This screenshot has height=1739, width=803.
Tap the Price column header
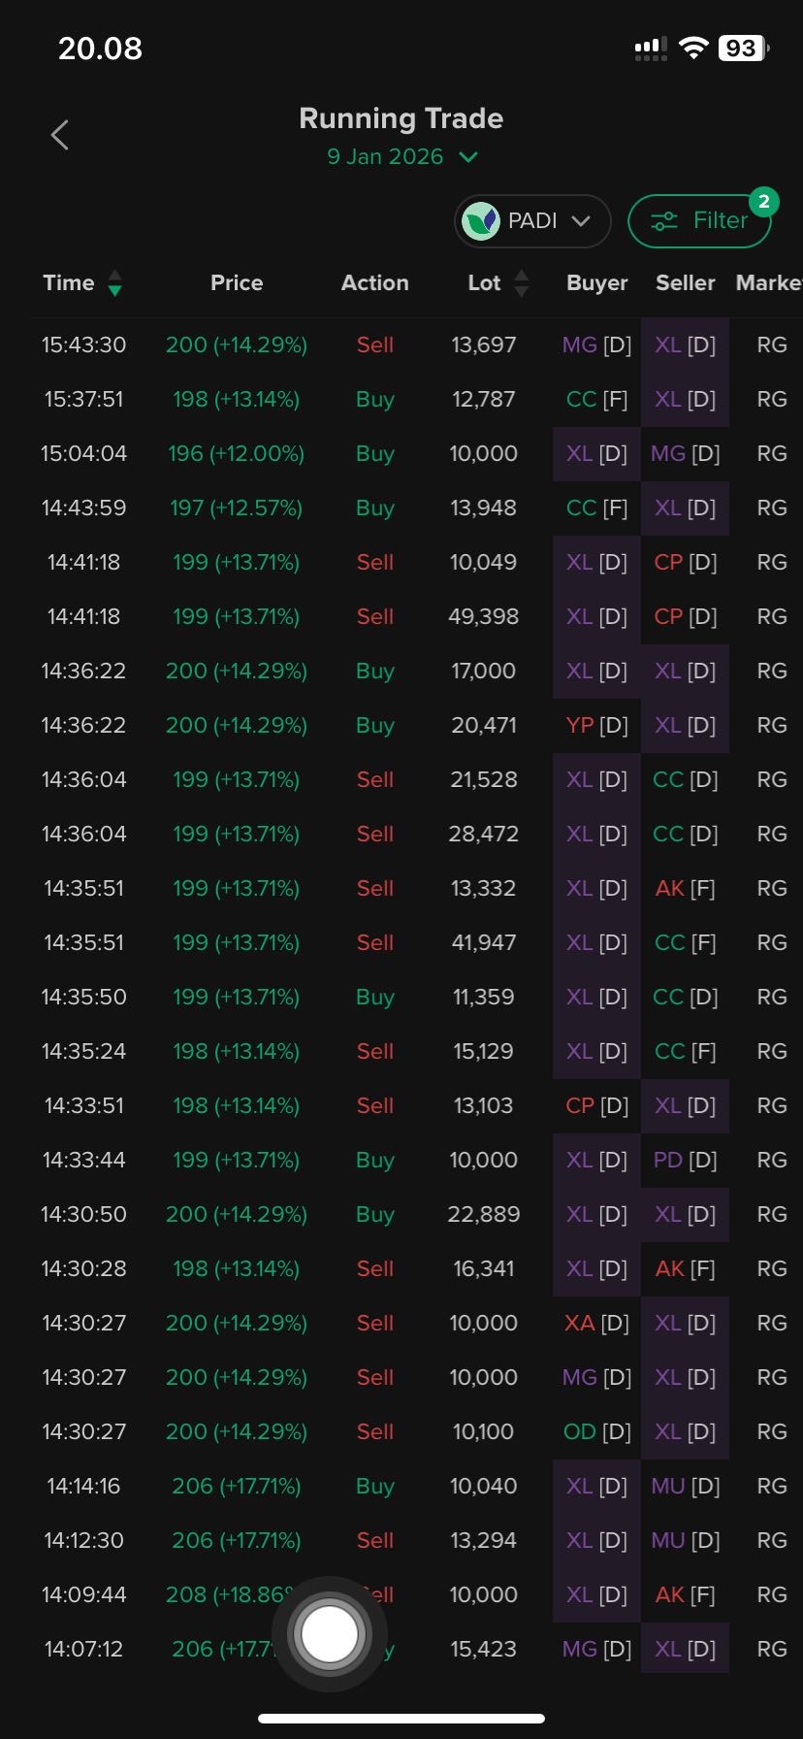click(237, 283)
